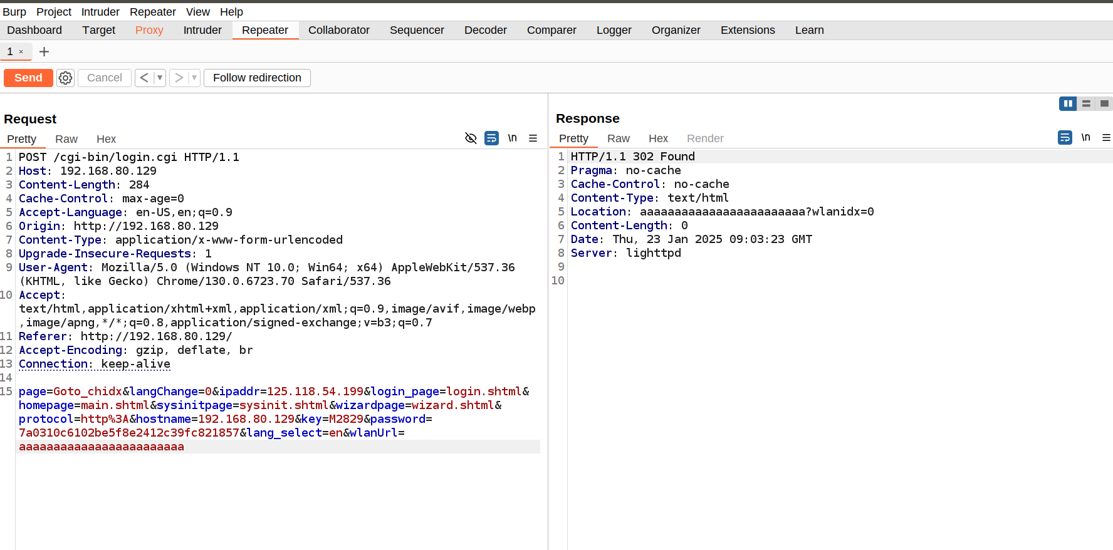Click the Location header in Response
This screenshot has width=1113, height=550.
(723, 212)
